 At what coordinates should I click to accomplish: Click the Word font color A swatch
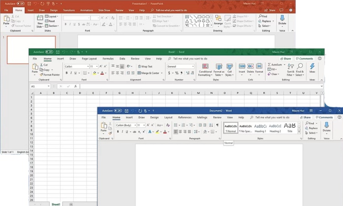165,131
